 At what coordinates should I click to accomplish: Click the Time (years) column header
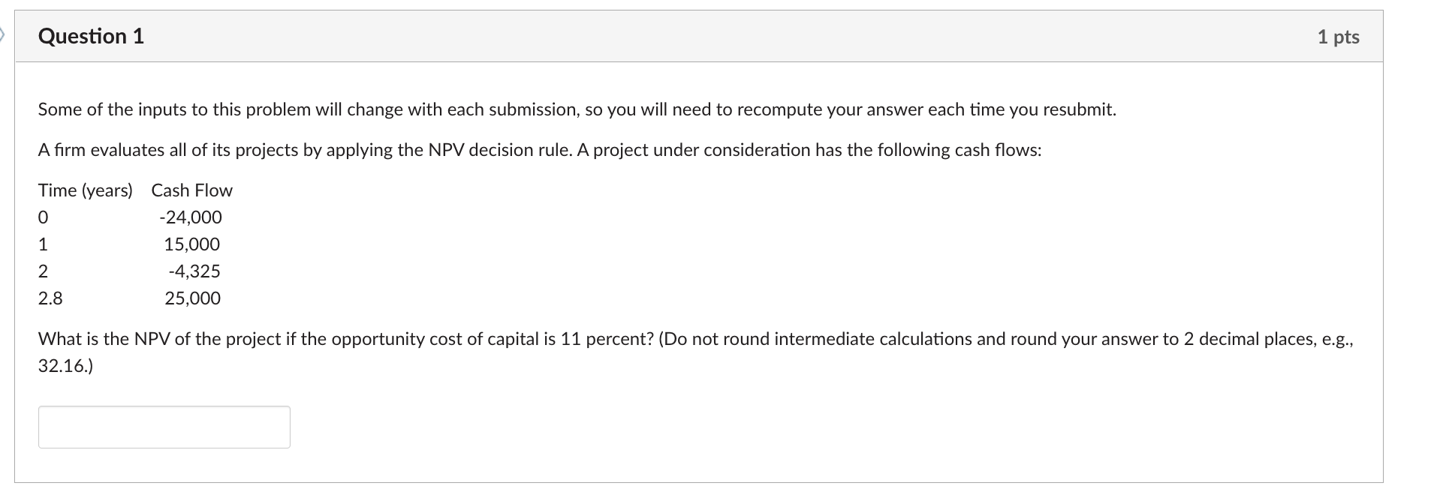click(x=85, y=190)
